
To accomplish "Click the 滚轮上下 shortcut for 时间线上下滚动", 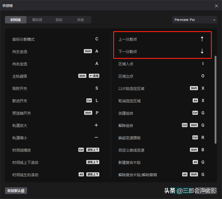I will coord(93,162).
